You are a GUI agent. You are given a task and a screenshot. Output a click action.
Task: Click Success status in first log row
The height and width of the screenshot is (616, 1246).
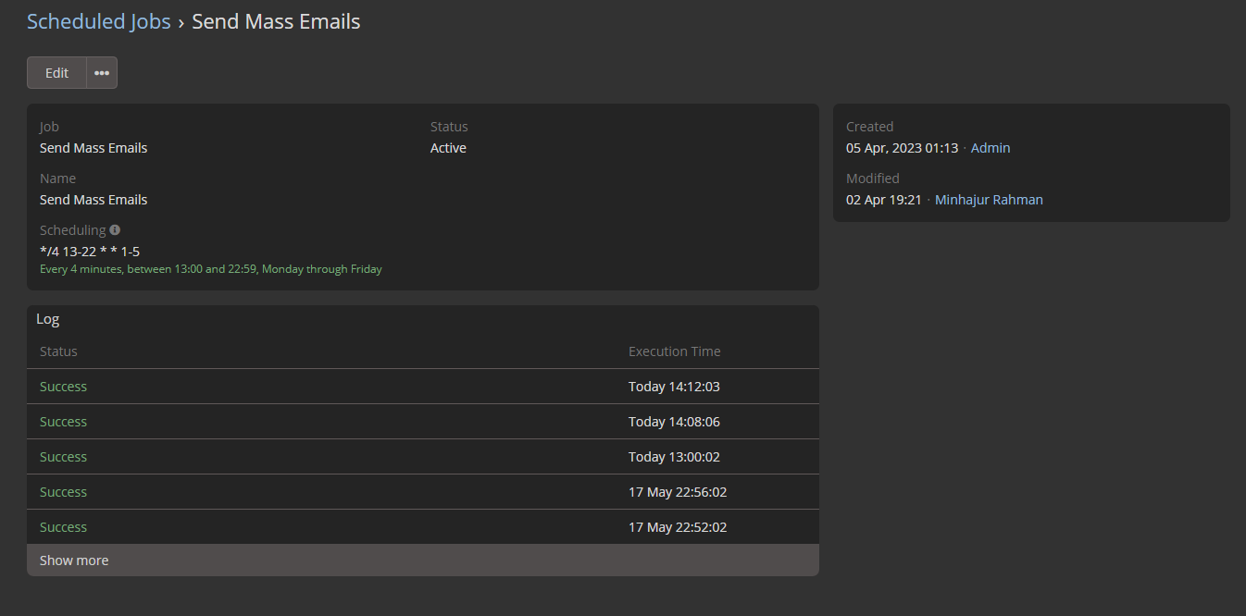pyautogui.click(x=63, y=387)
